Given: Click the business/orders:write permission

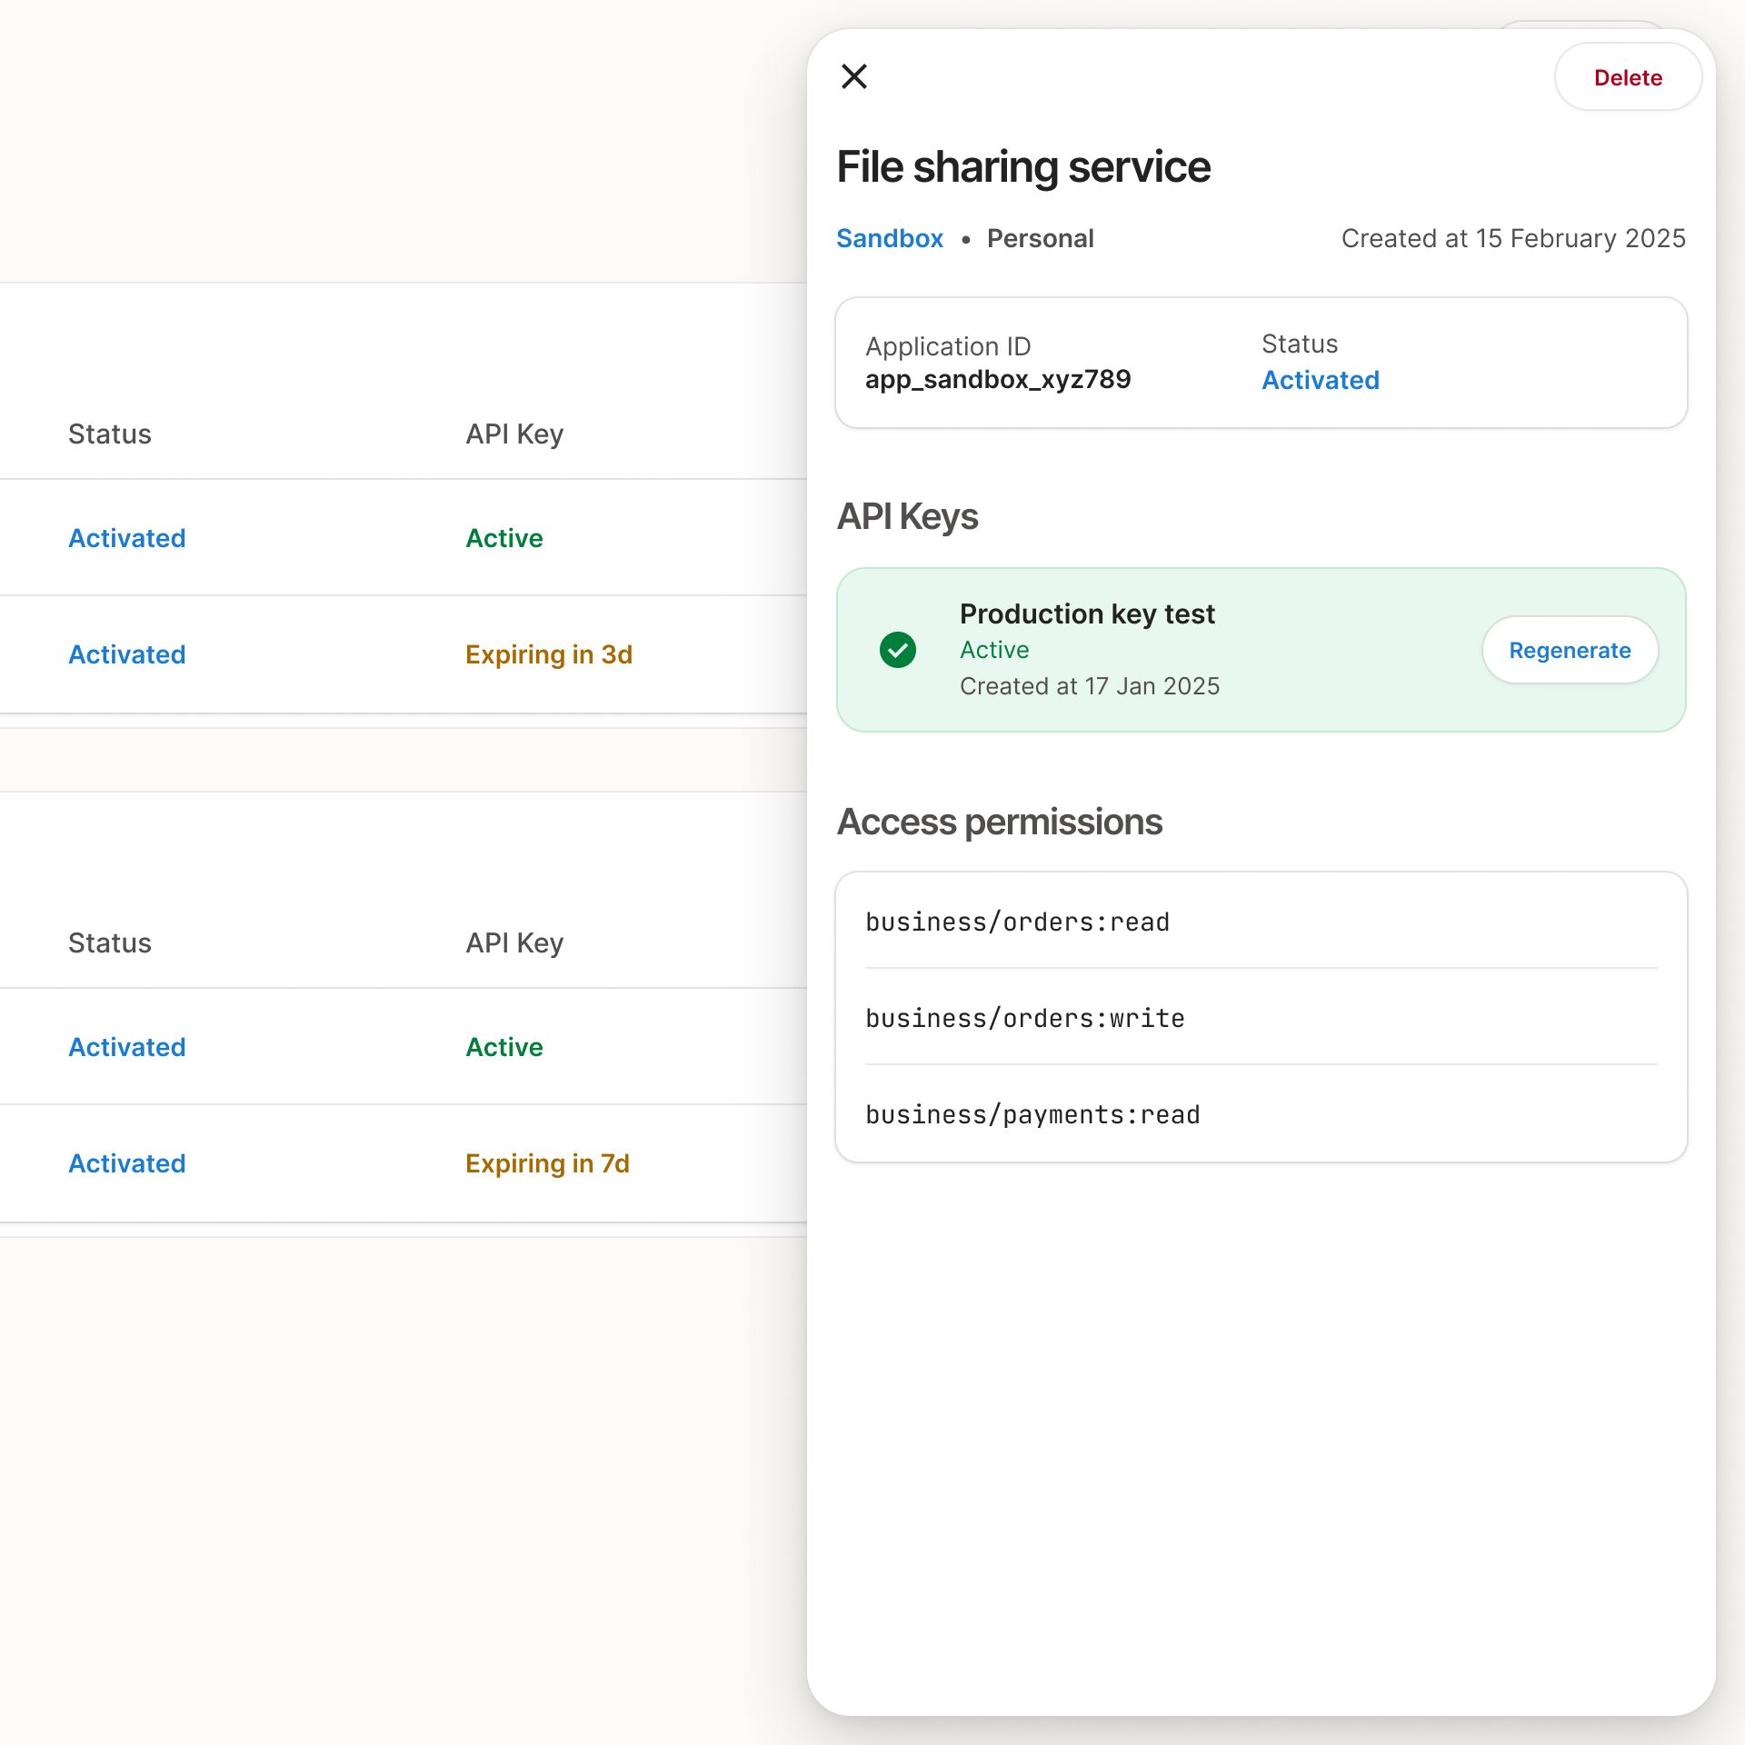Looking at the screenshot, I should tap(1261, 1018).
